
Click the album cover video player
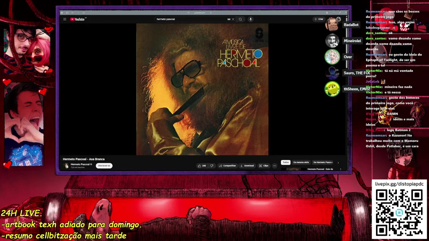[x=202, y=89]
